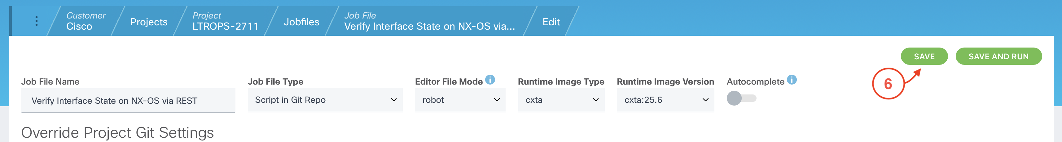The height and width of the screenshot is (142, 1062).
Task: Click the Editor File Mode chevron arrow
Action: [x=497, y=100]
